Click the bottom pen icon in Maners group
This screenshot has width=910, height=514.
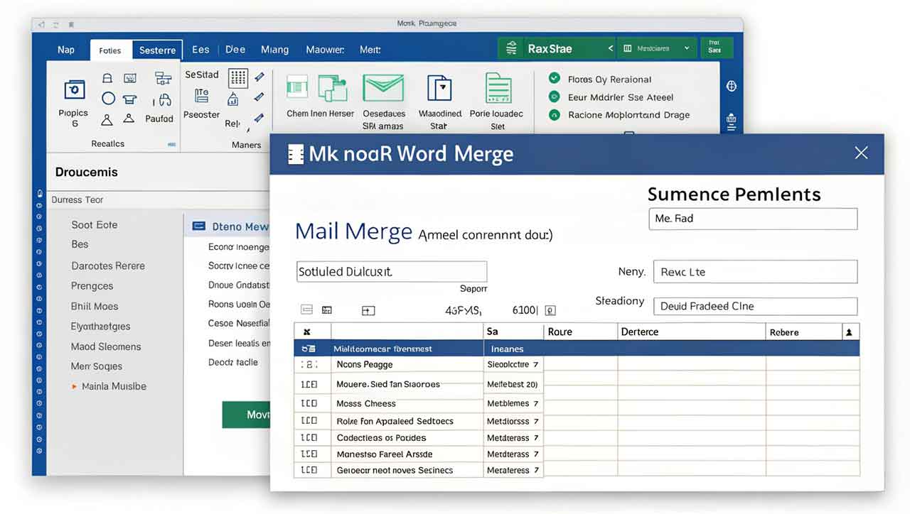pyautogui.click(x=259, y=119)
